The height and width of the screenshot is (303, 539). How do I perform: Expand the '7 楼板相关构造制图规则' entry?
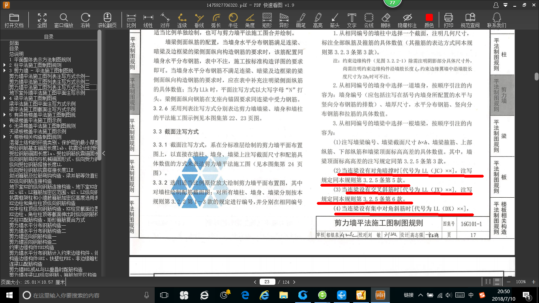4,137
